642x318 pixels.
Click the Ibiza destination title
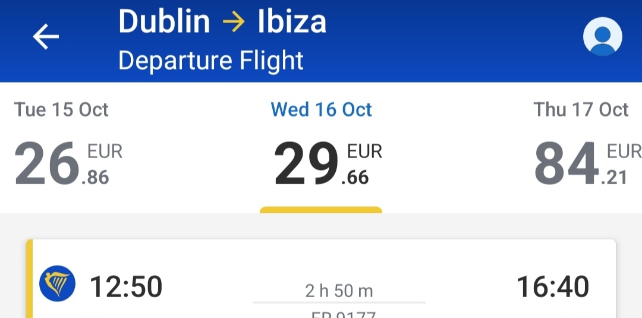292,21
